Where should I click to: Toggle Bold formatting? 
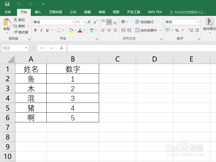tap(35, 30)
